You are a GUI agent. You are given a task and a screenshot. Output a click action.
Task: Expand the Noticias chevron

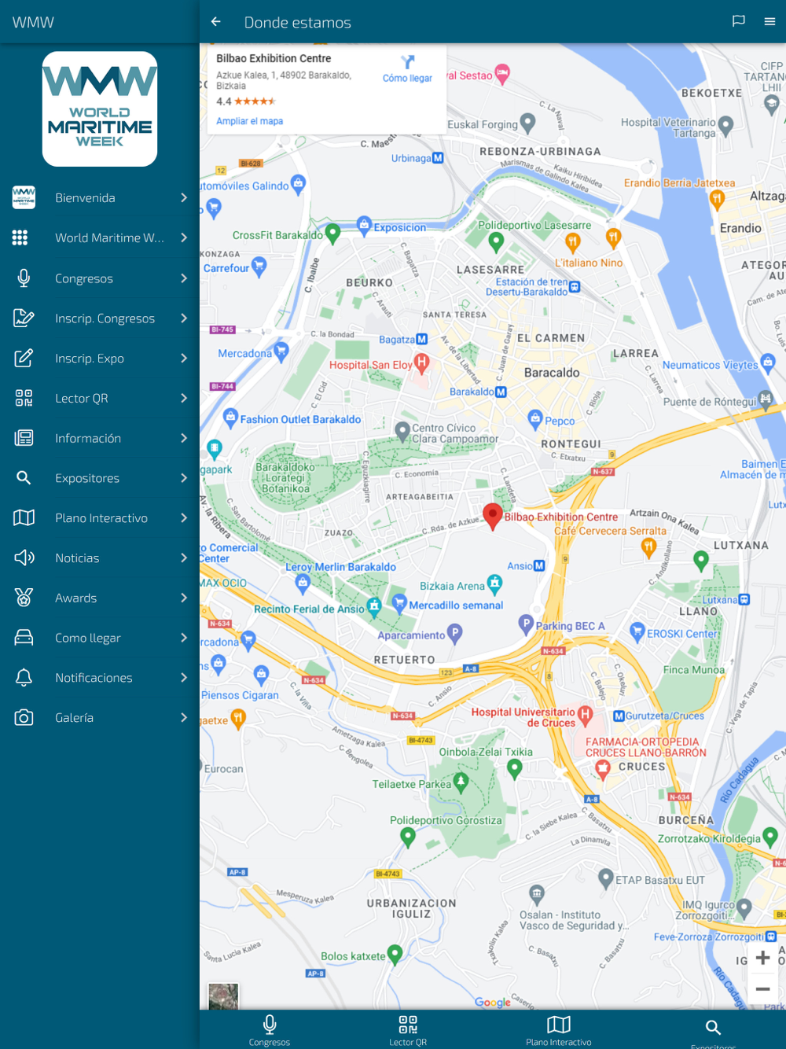[x=184, y=558]
